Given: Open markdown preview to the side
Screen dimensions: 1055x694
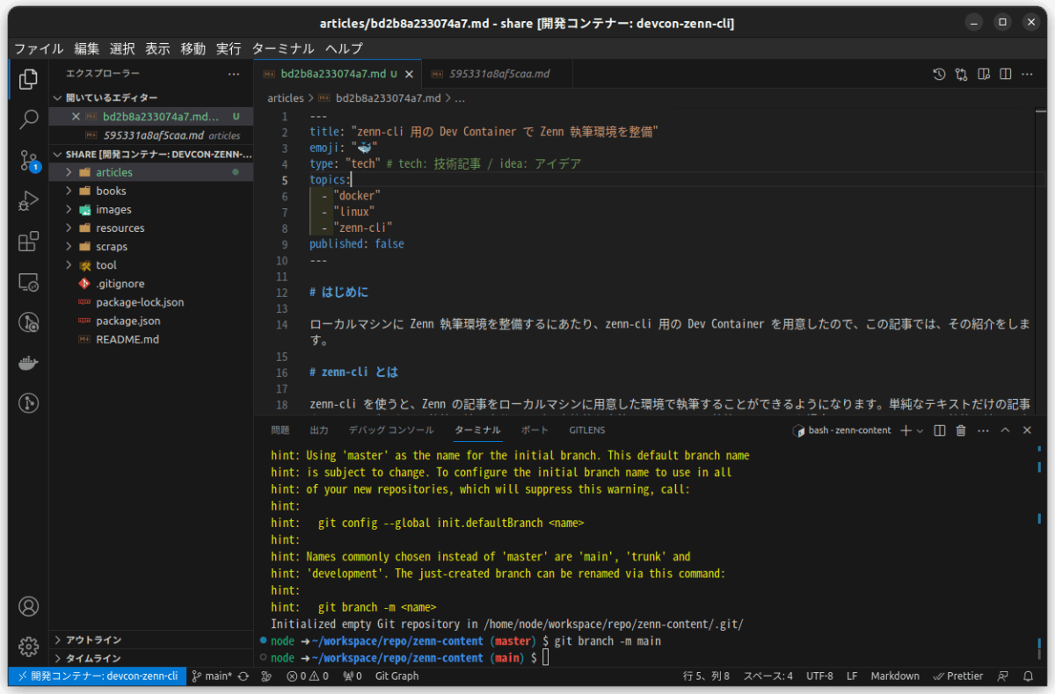Looking at the screenshot, I should tap(984, 74).
